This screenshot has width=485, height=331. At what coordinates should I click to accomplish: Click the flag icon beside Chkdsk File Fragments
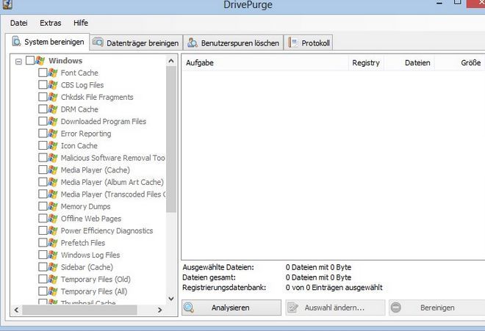point(53,97)
